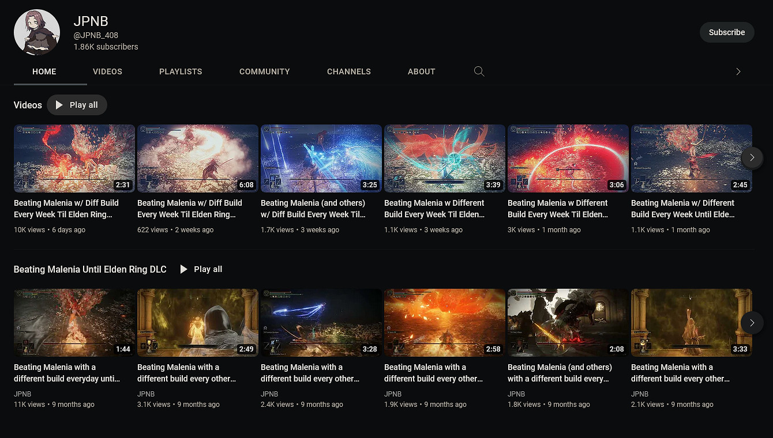Open the Beating Malenia Until Elden Ring DLC playlist title

(90, 269)
